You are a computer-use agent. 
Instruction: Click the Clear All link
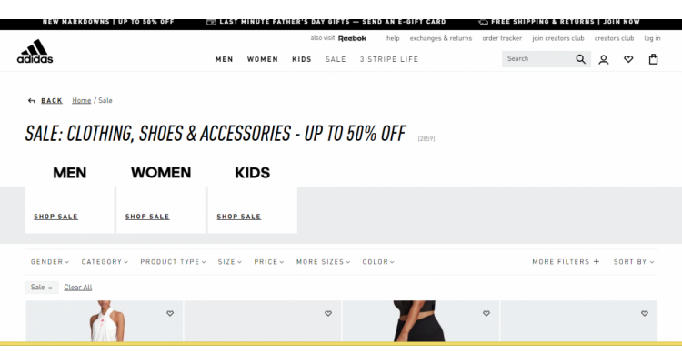(78, 288)
